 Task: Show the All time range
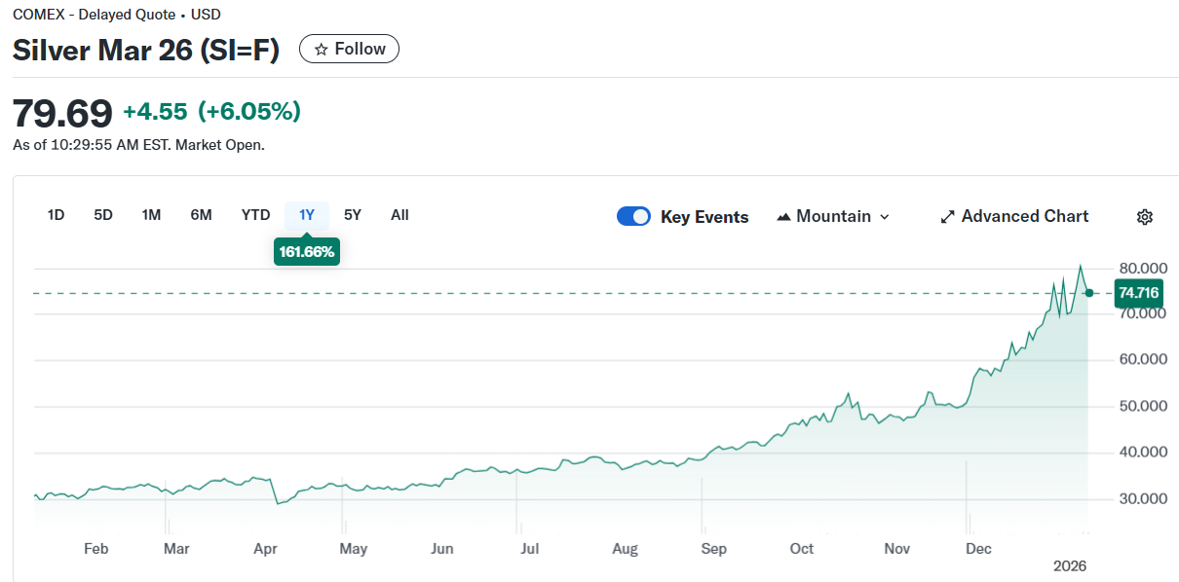pos(399,215)
